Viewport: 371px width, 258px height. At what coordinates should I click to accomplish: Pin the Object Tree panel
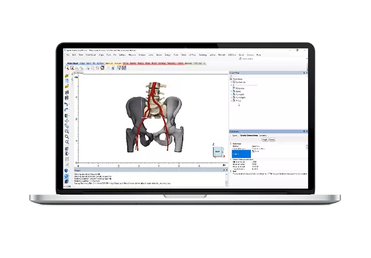pyautogui.click(x=304, y=73)
